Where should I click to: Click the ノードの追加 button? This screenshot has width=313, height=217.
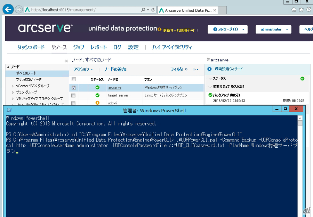point(115,69)
